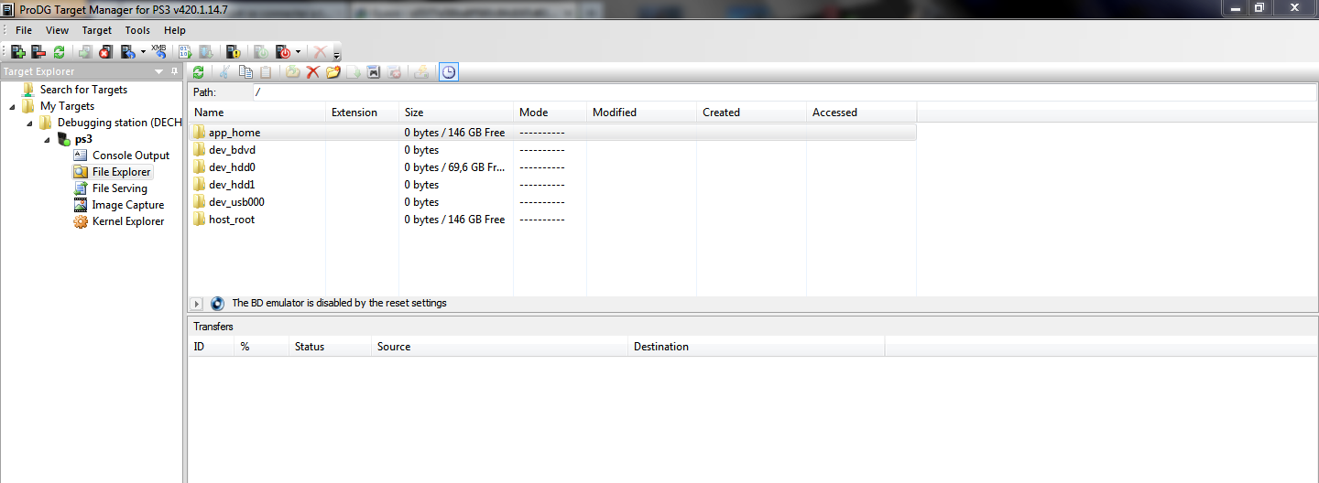This screenshot has height=483, width=1319.
Task: Select File Explorer in target tree
Action: click(x=122, y=172)
